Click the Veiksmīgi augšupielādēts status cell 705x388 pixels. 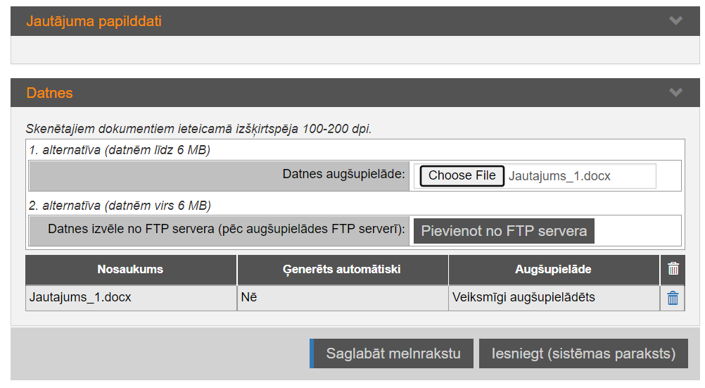click(x=523, y=297)
